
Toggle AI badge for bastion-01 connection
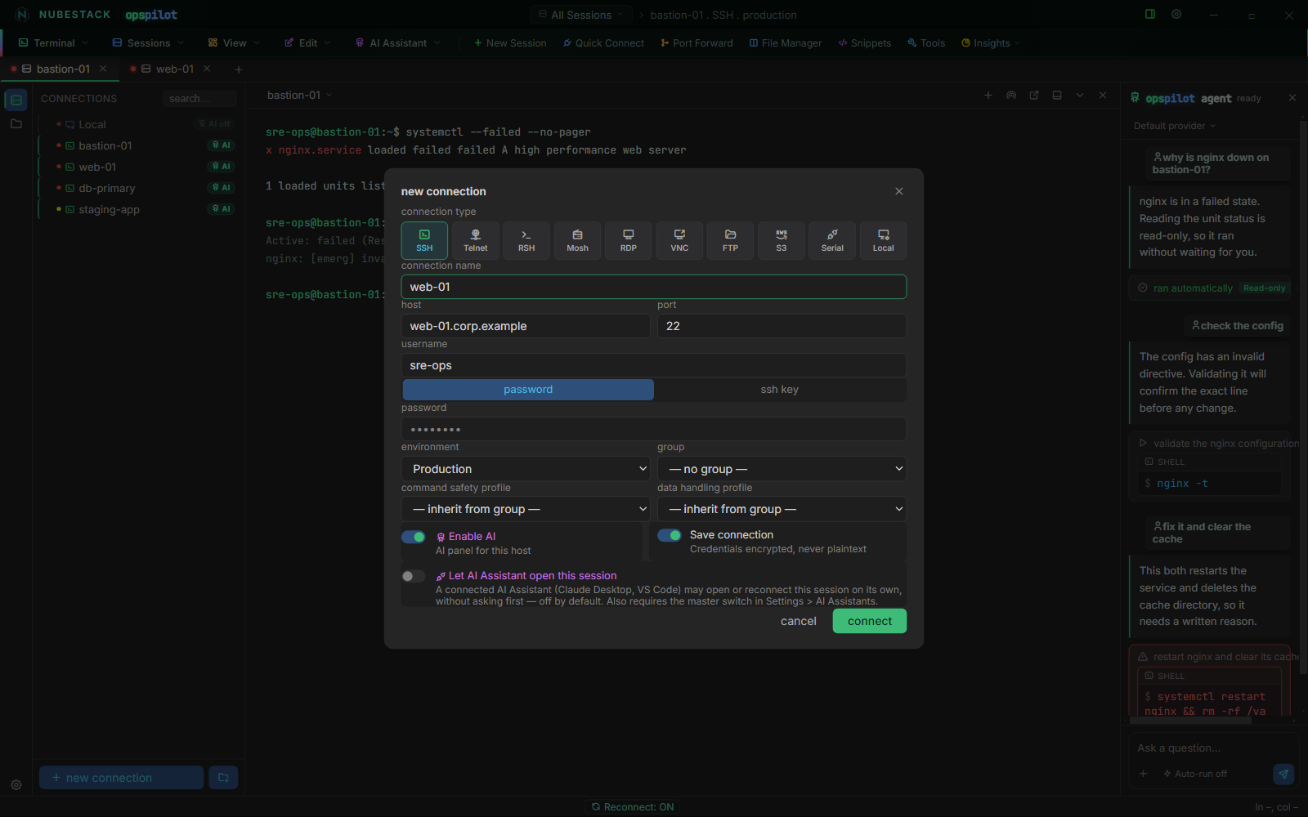click(x=222, y=145)
